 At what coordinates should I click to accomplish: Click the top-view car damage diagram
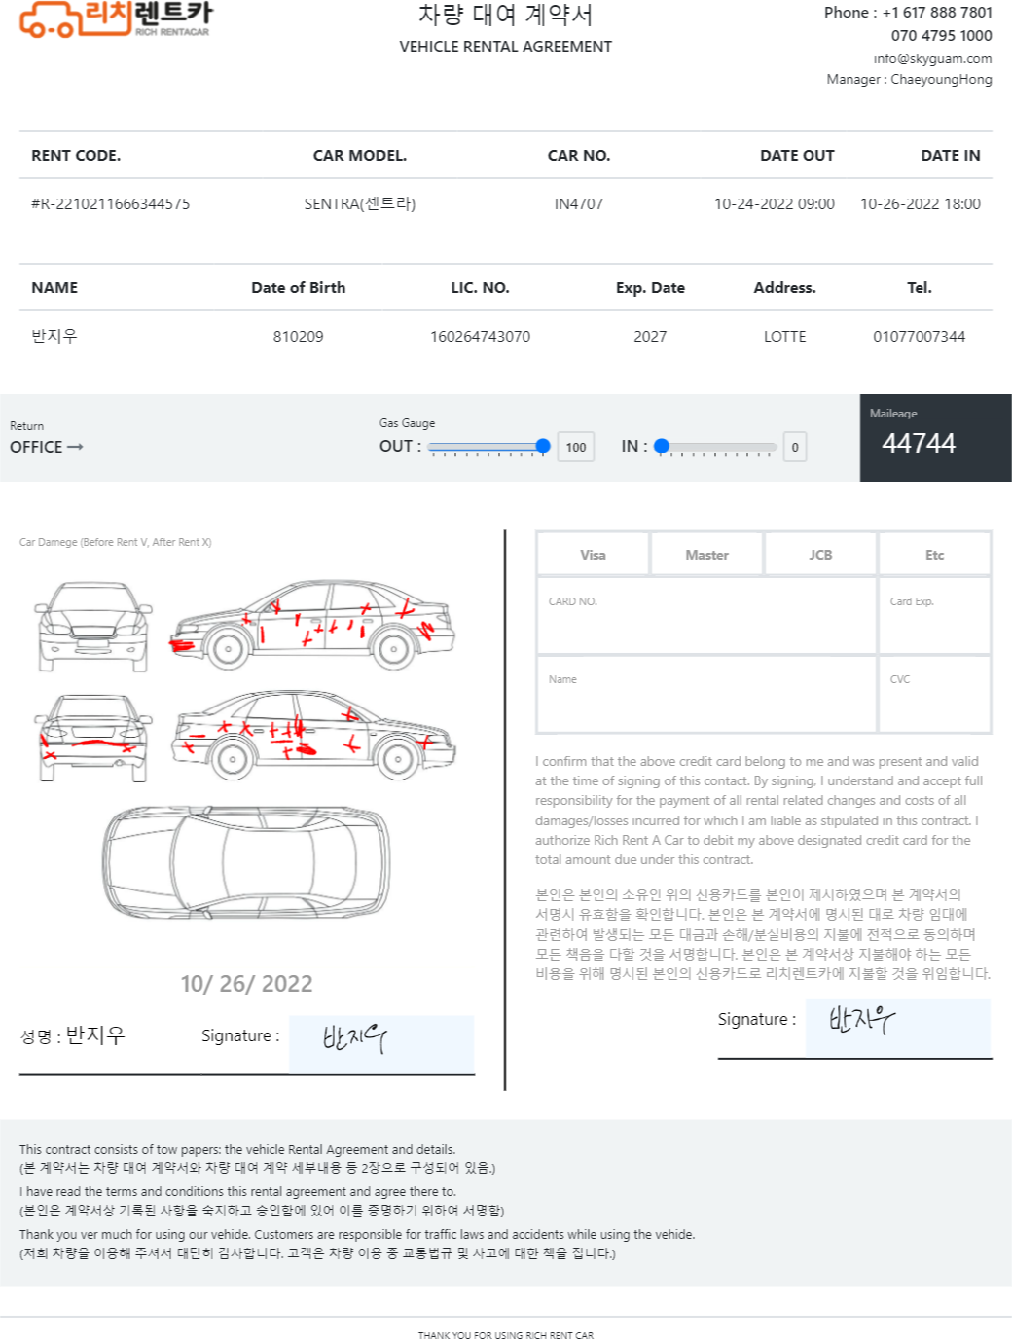247,862
